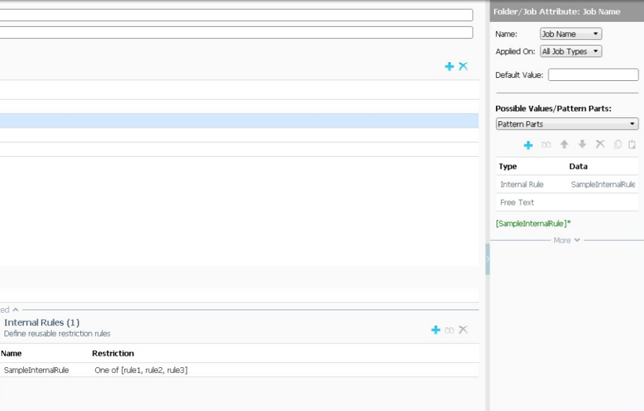Open the Pattern Parts dropdown
This screenshot has height=411, width=644.
point(567,124)
